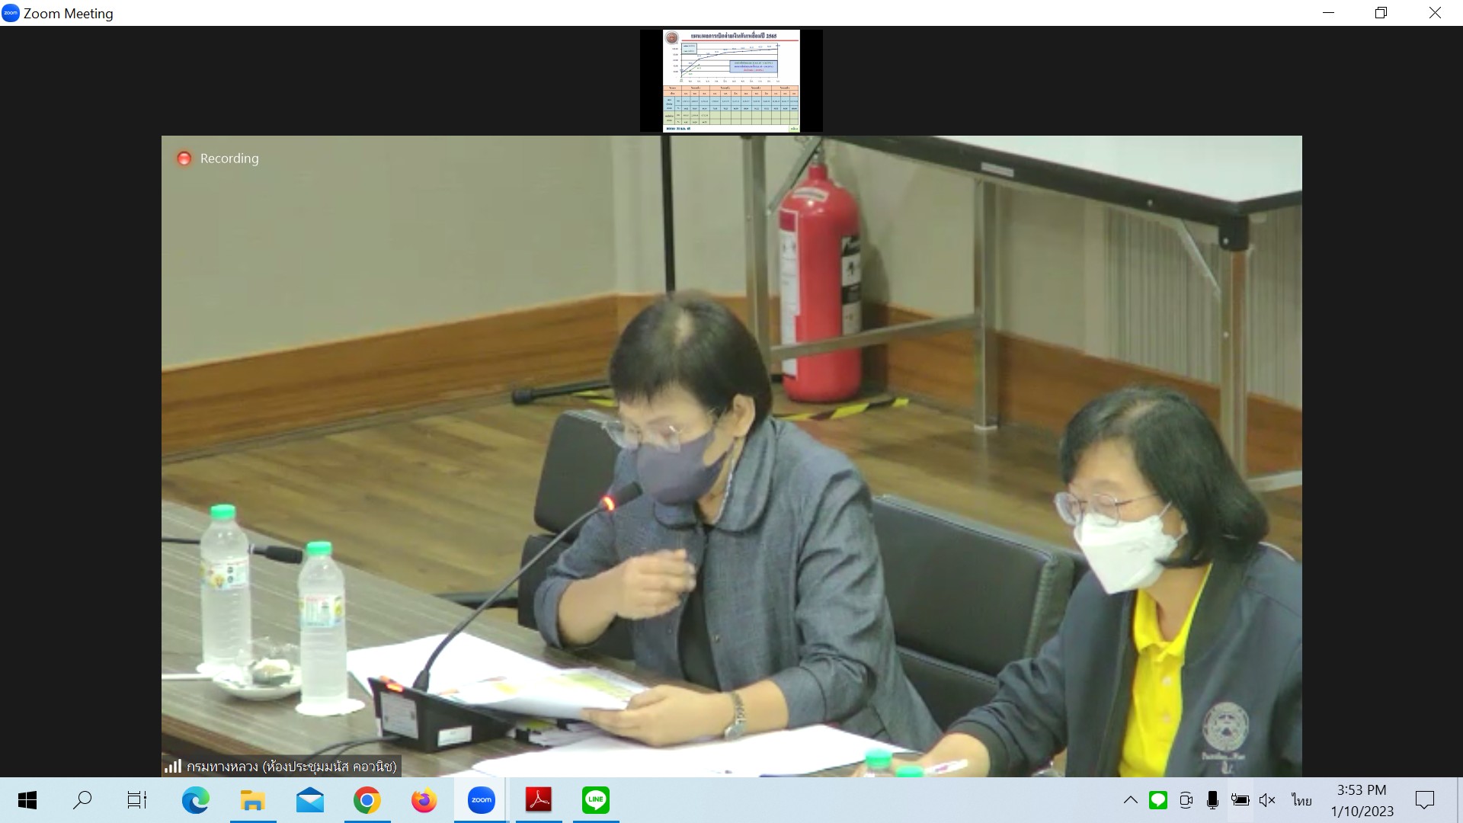Open Zoom from the taskbar

[x=481, y=800]
